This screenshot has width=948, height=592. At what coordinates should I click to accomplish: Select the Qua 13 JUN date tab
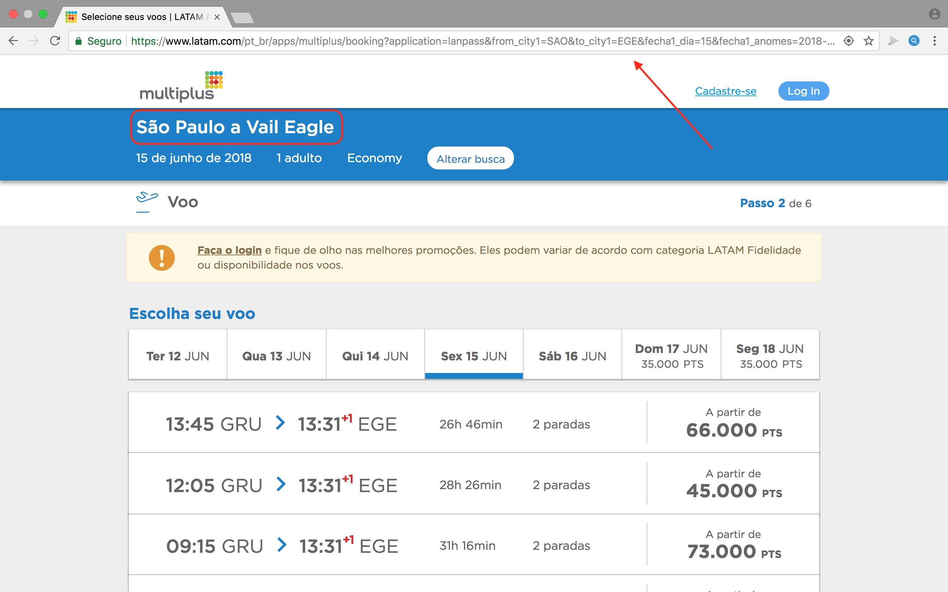point(277,355)
